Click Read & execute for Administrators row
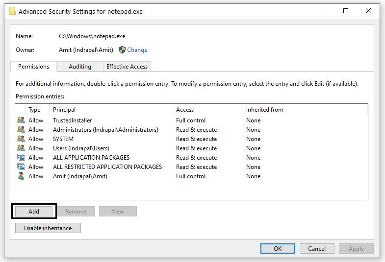This screenshot has width=385, height=262. (197, 130)
